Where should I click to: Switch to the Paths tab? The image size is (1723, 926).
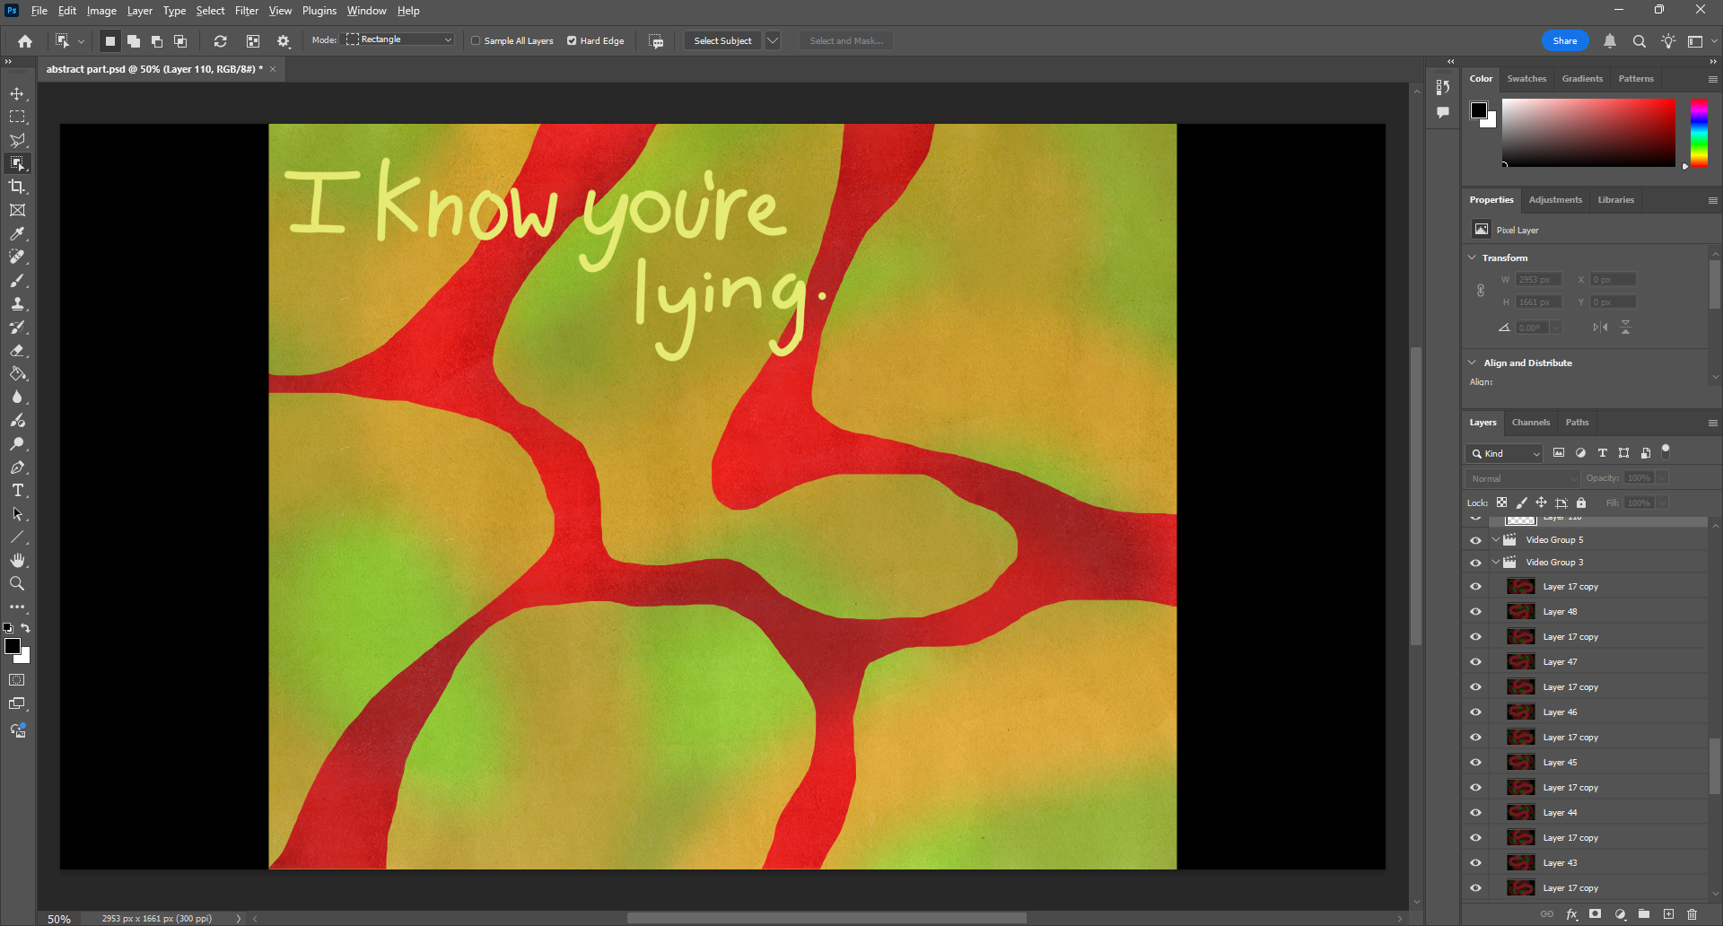[x=1577, y=423]
